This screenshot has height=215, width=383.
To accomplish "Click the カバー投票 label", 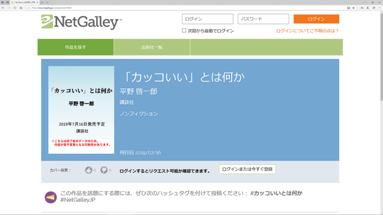I will pos(60,170).
